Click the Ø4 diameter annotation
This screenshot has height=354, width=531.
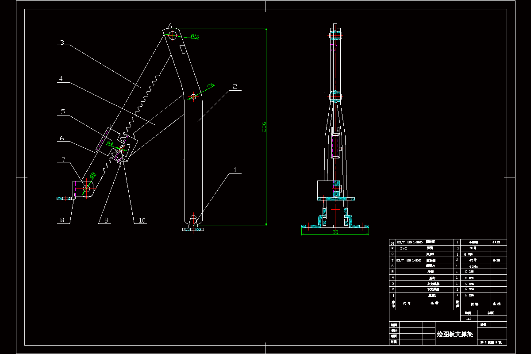point(109,144)
